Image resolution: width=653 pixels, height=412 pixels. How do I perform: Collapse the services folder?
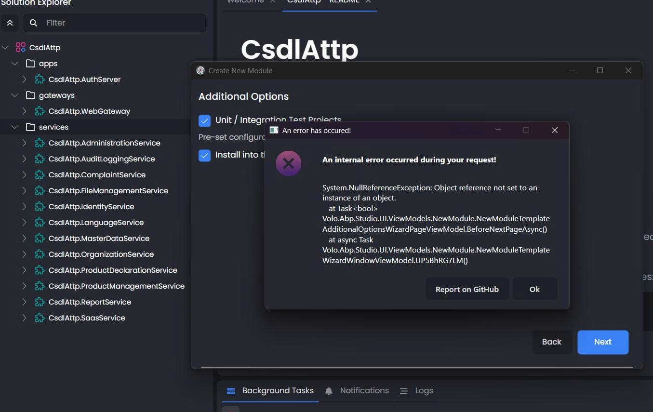[x=15, y=127]
